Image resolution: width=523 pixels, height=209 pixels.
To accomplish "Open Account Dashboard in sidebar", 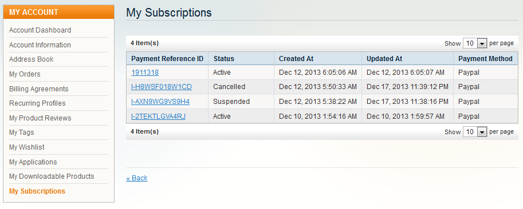I will coord(40,30).
